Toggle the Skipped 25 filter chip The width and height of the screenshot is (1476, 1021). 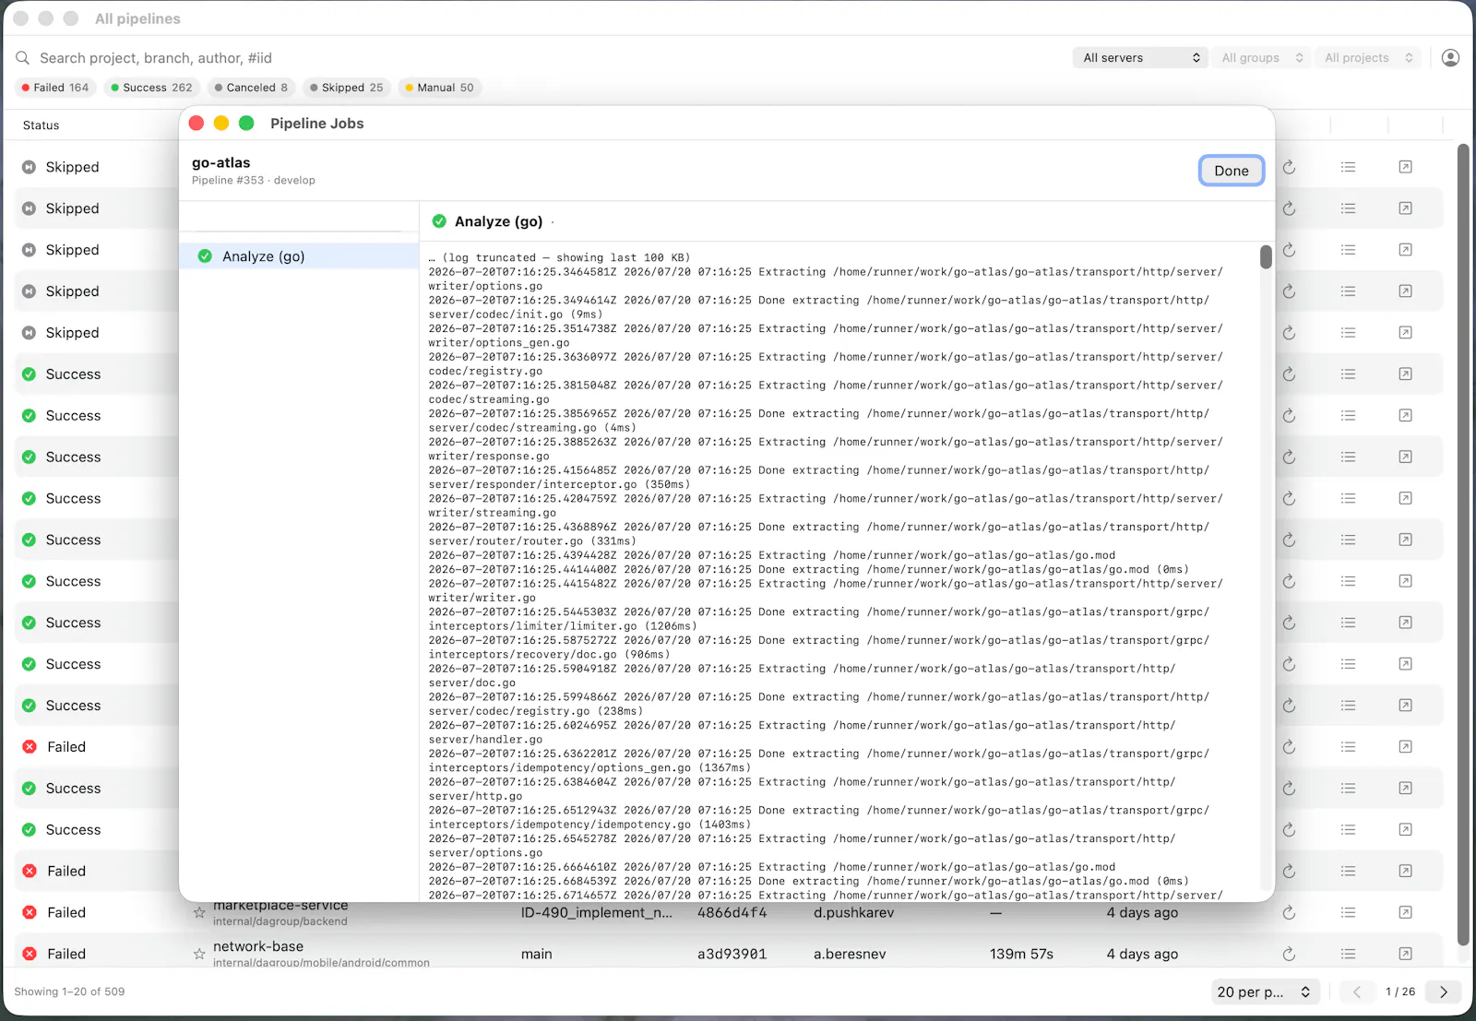(x=346, y=88)
